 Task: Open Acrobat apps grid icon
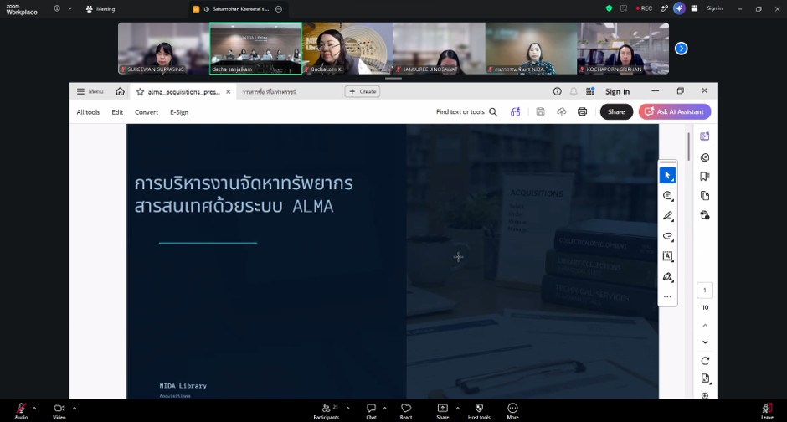click(x=590, y=91)
